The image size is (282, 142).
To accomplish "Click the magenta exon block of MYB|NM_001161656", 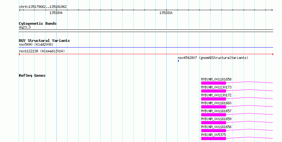I will pyautogui.click(x=214, y=131).
